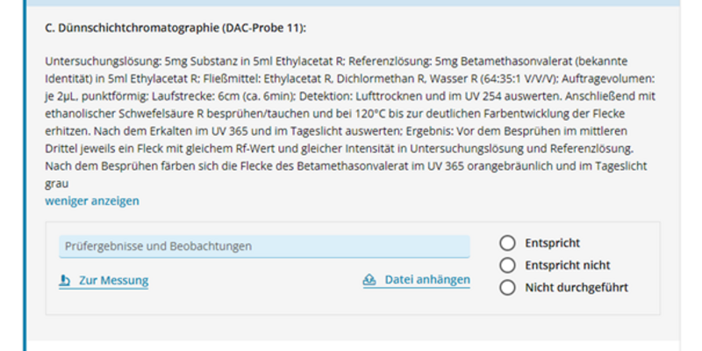
Task: Focus the Prüfergebnisse und Beobachtungen field
Action: click(263, 247)
